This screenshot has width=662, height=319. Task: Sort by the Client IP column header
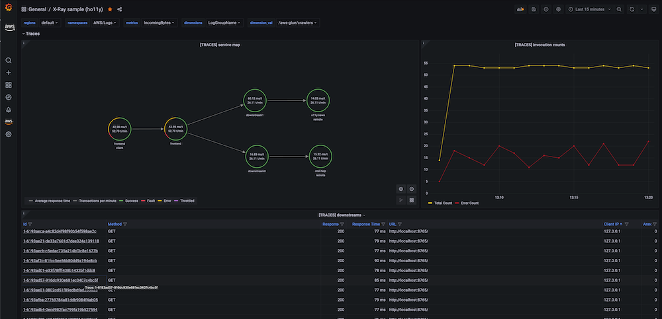[611, 224]
